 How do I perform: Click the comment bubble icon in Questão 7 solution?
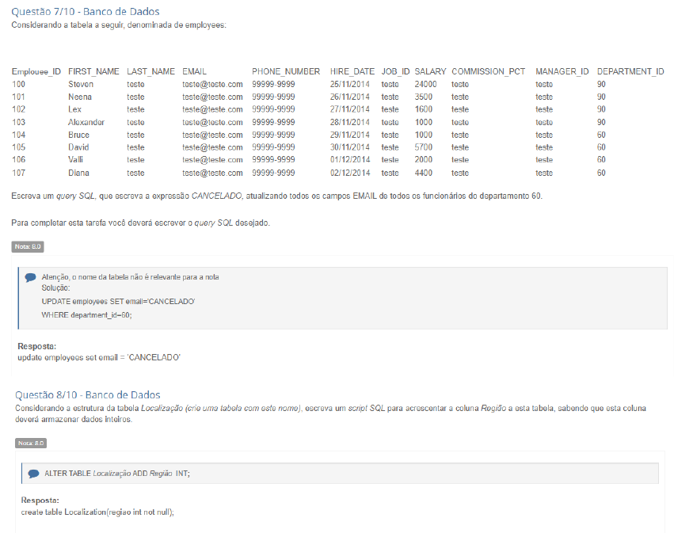coord(30,277)
